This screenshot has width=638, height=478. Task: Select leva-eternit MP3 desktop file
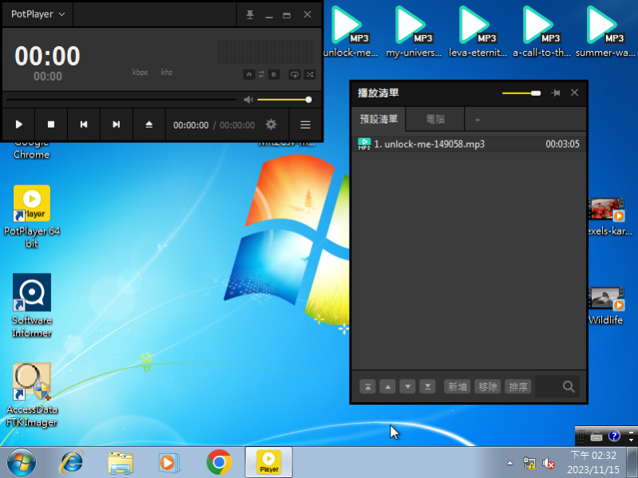click(478, 32)
